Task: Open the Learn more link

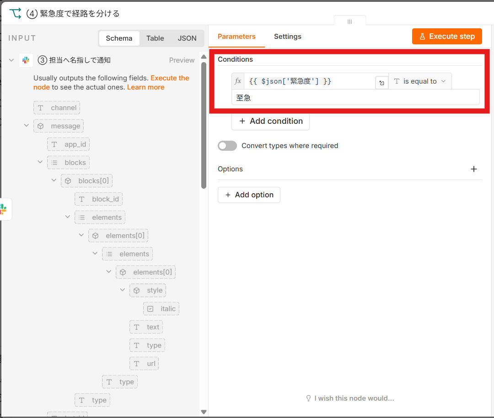Action: coord(145,87)
